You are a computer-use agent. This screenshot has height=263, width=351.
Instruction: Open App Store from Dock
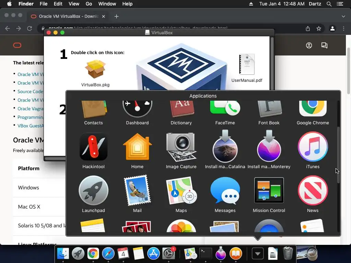(153, 253)
